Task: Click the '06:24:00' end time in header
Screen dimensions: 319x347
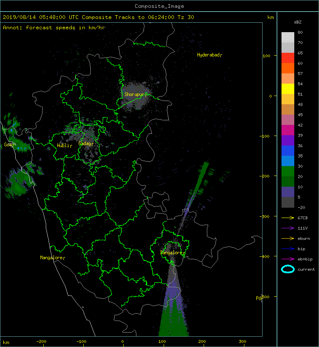Action: point(161,17)
